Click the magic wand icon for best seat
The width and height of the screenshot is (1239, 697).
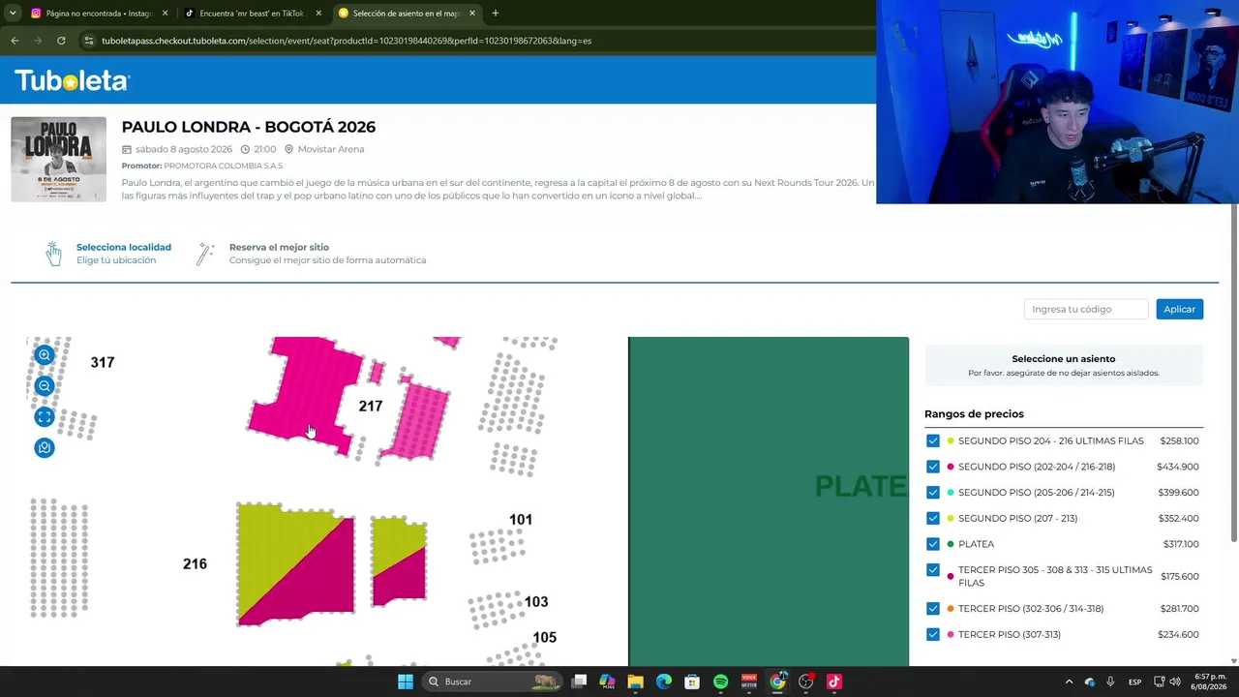(x=205, y=254)
